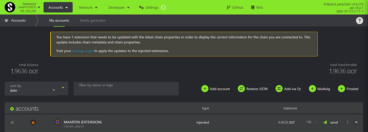Open the sort by date dropdown

pyautogui.click(x=32, y=88)
